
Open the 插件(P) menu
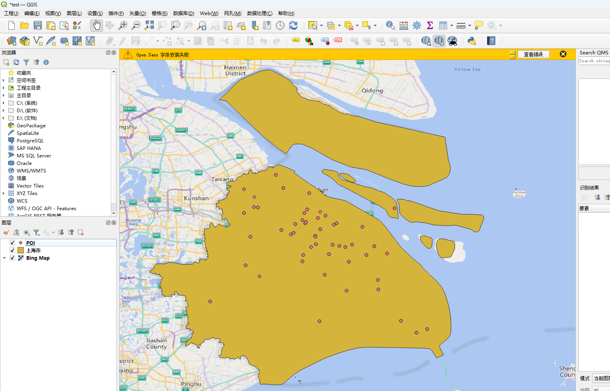116,13
